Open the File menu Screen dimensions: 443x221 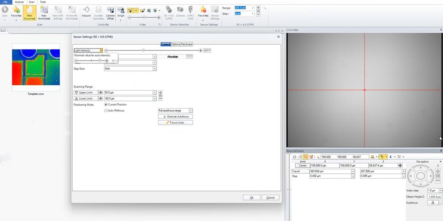pos(5,2)
